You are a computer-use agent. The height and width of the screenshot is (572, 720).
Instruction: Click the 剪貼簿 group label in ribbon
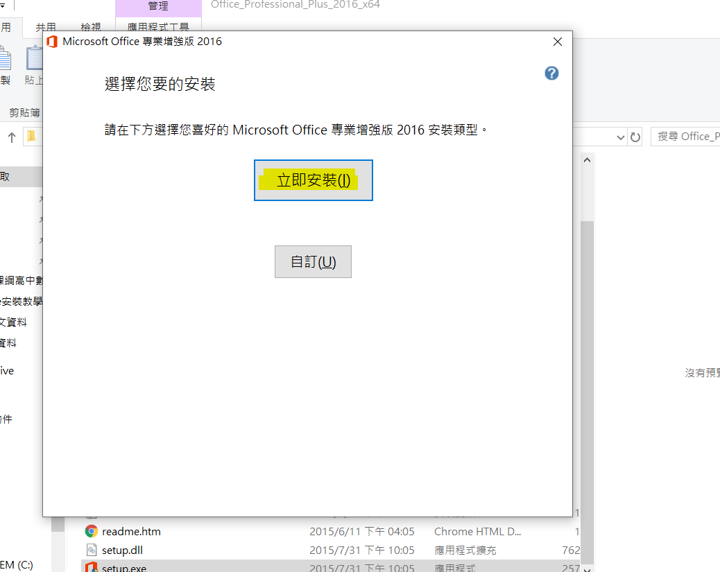[25, 113]
